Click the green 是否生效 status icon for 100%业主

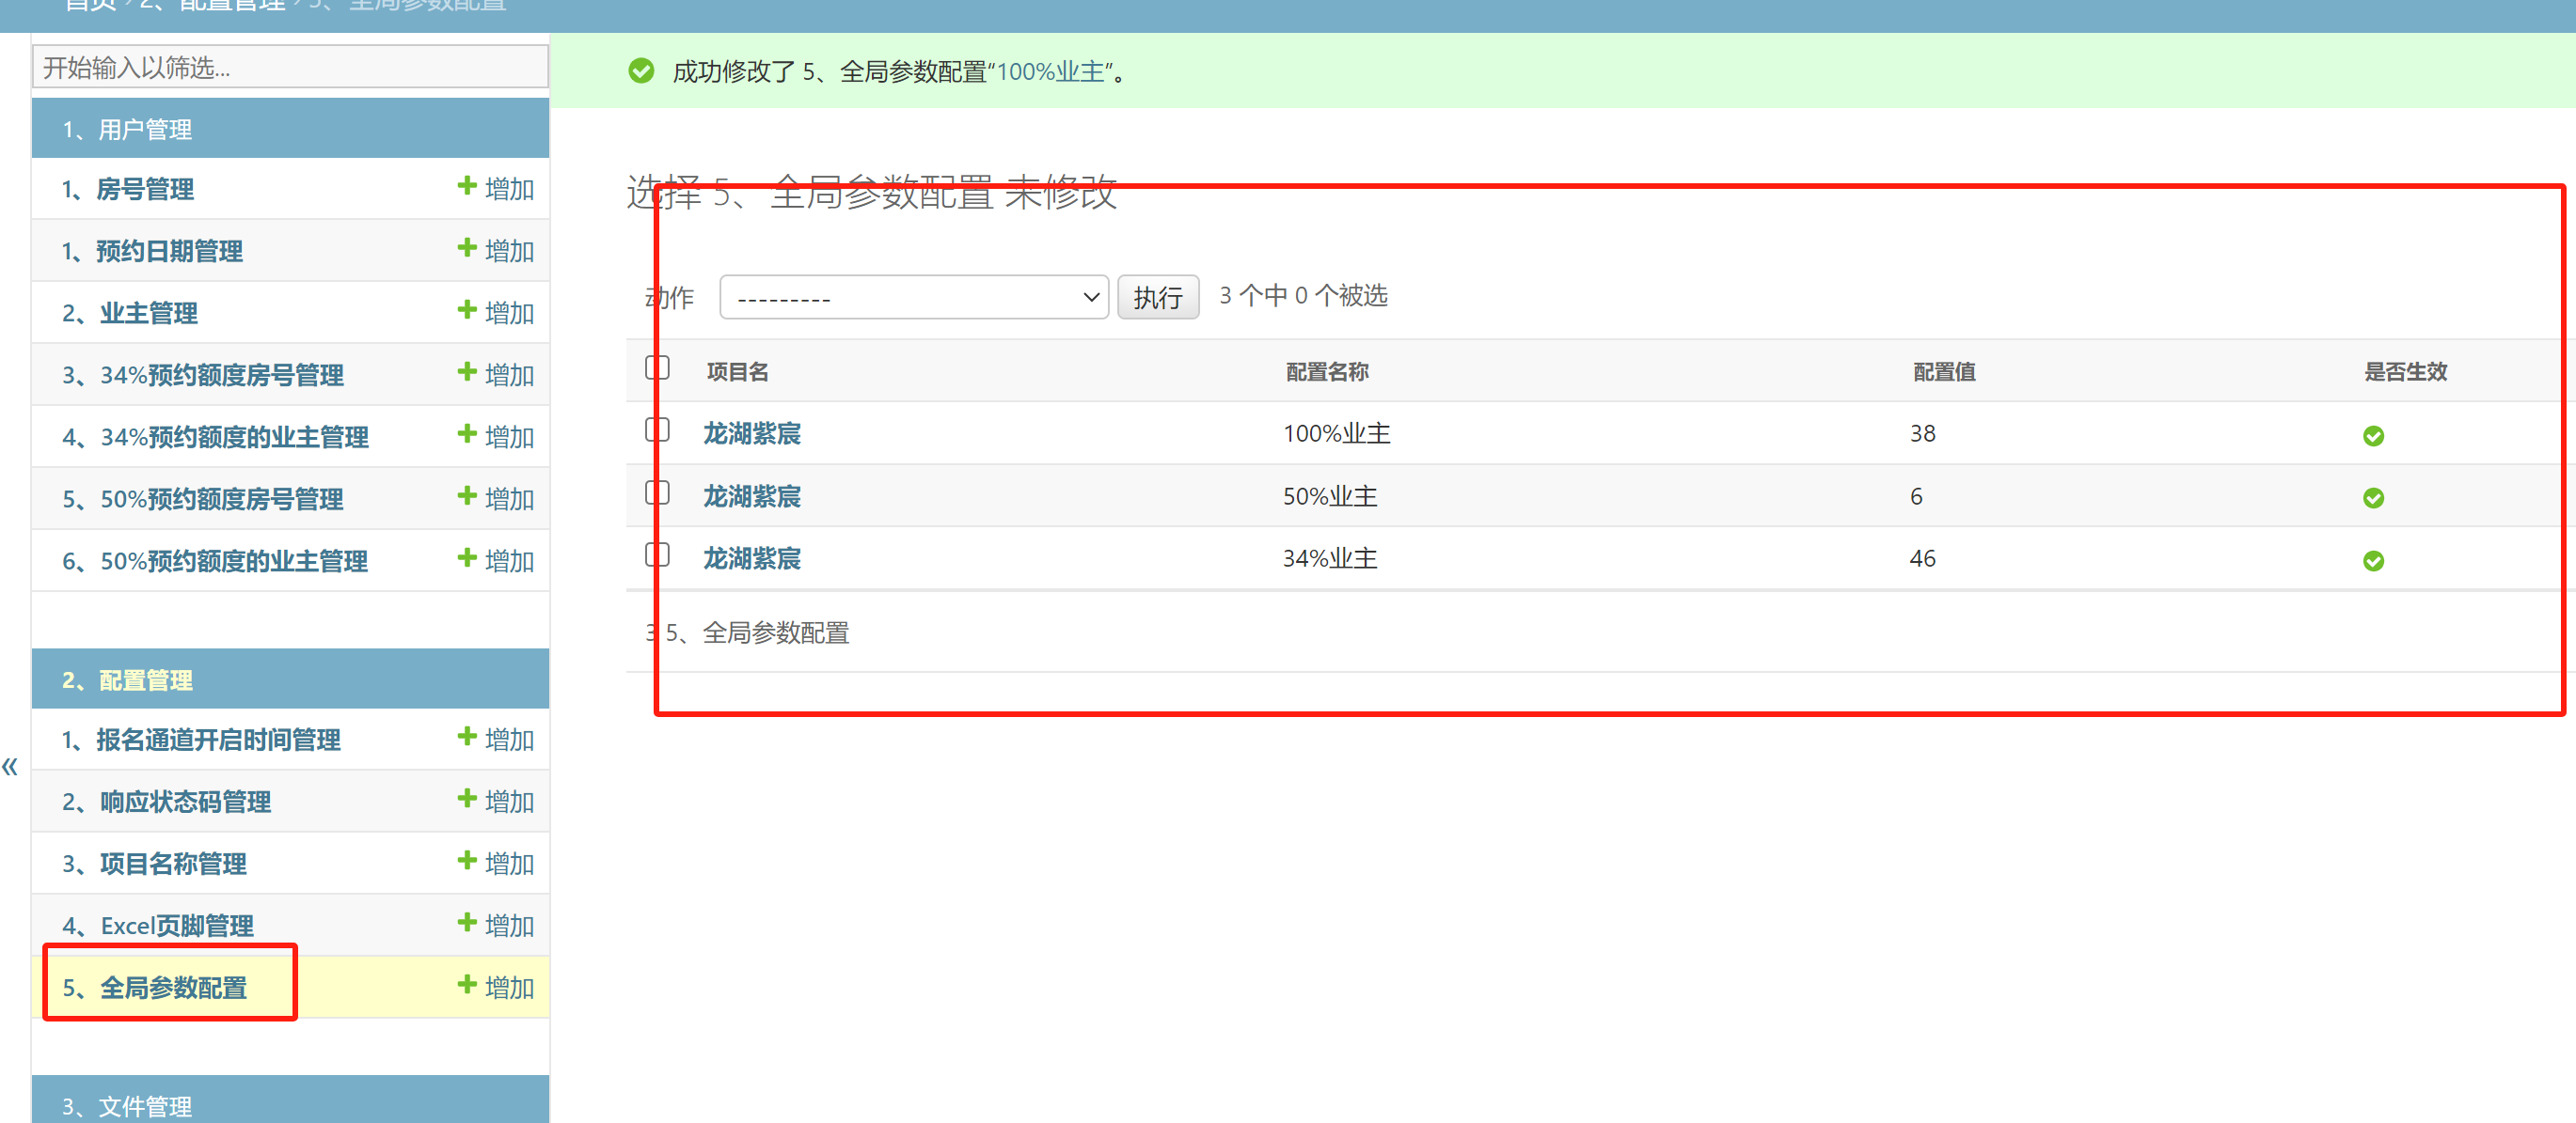[2372, 436]
